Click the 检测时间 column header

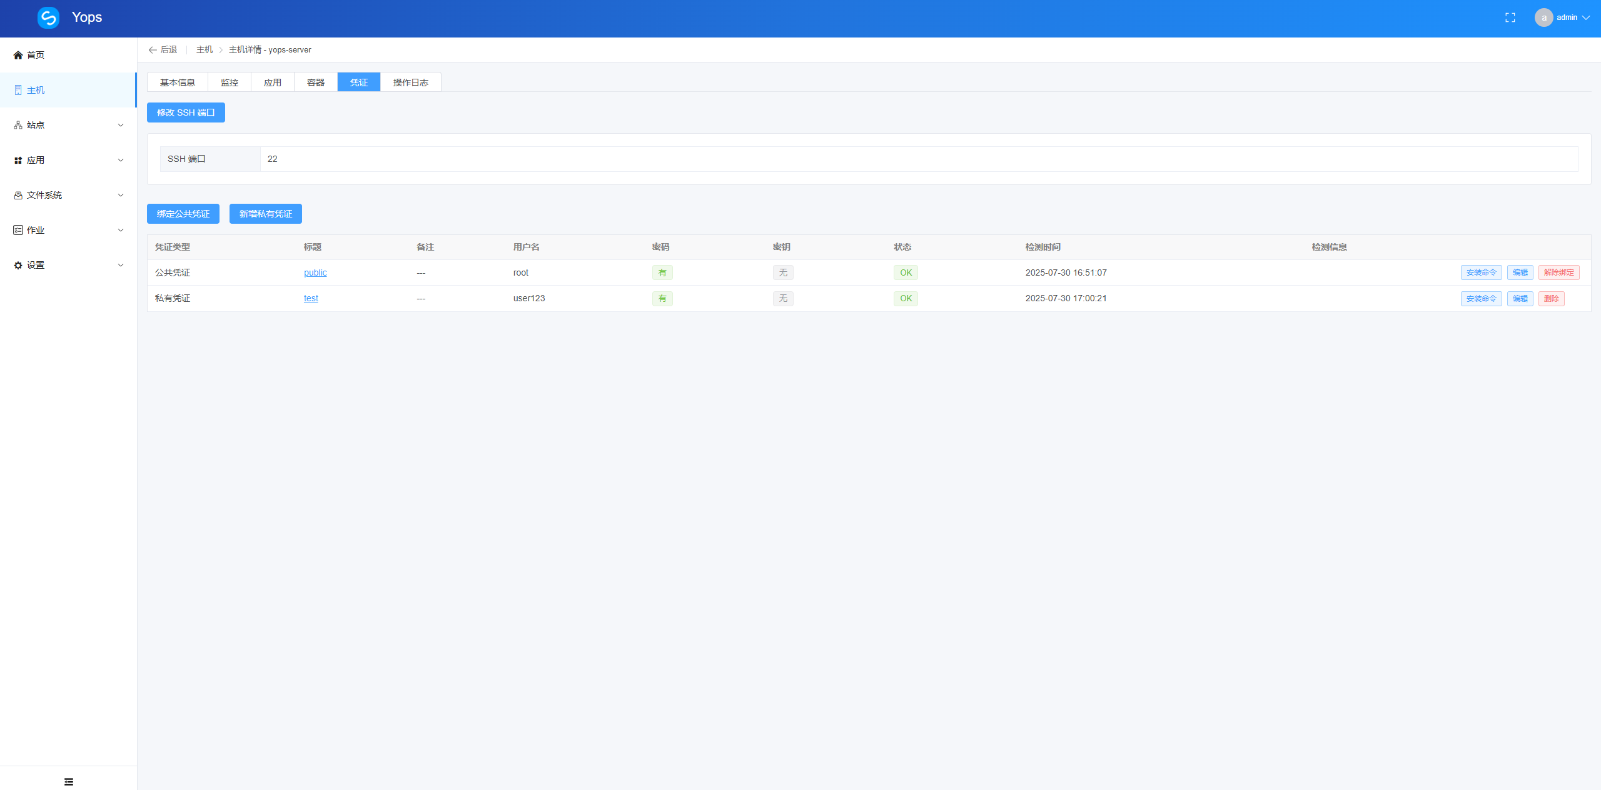pos(1043,247)
